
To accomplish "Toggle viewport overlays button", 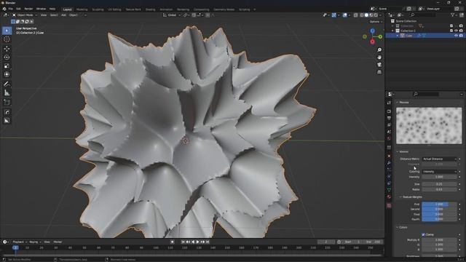I will pos(344,15).
